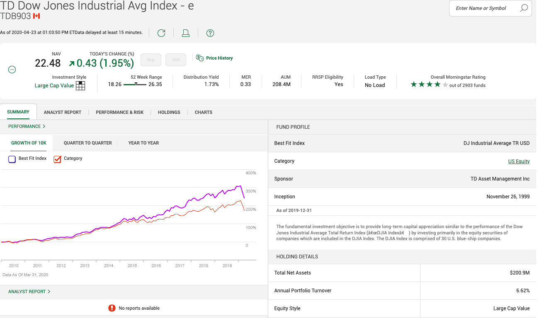Click the Annual Portfolio Turnover 6.62% value
The width and height of the screenshot is (549, 318).
[x=523, y=291]
